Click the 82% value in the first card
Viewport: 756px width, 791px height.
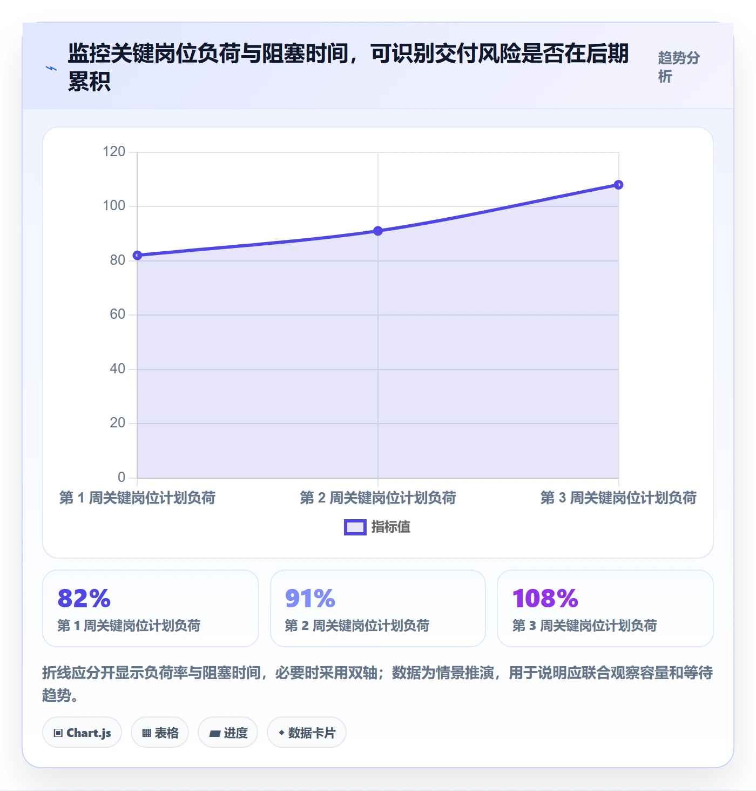click(x=84, y=599)
